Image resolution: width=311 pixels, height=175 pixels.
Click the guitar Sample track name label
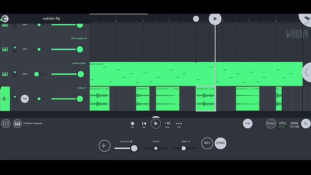click(x=79, y=63)
